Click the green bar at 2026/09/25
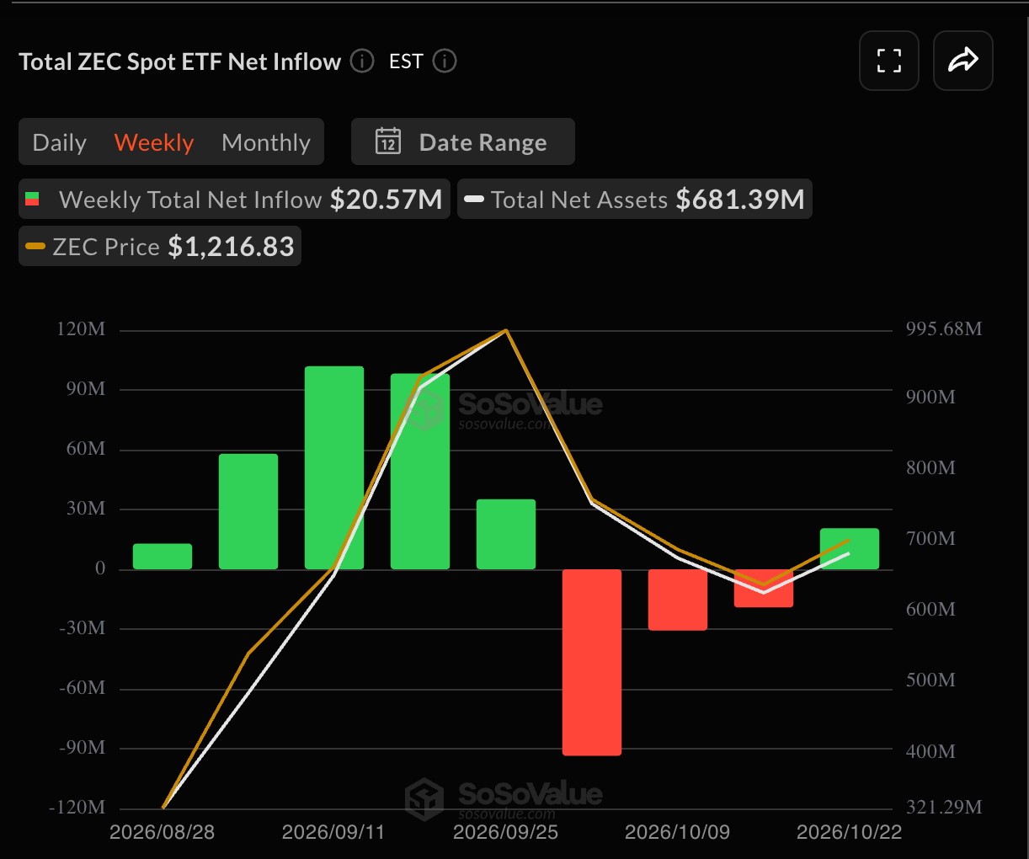 [x=506, y=535]
